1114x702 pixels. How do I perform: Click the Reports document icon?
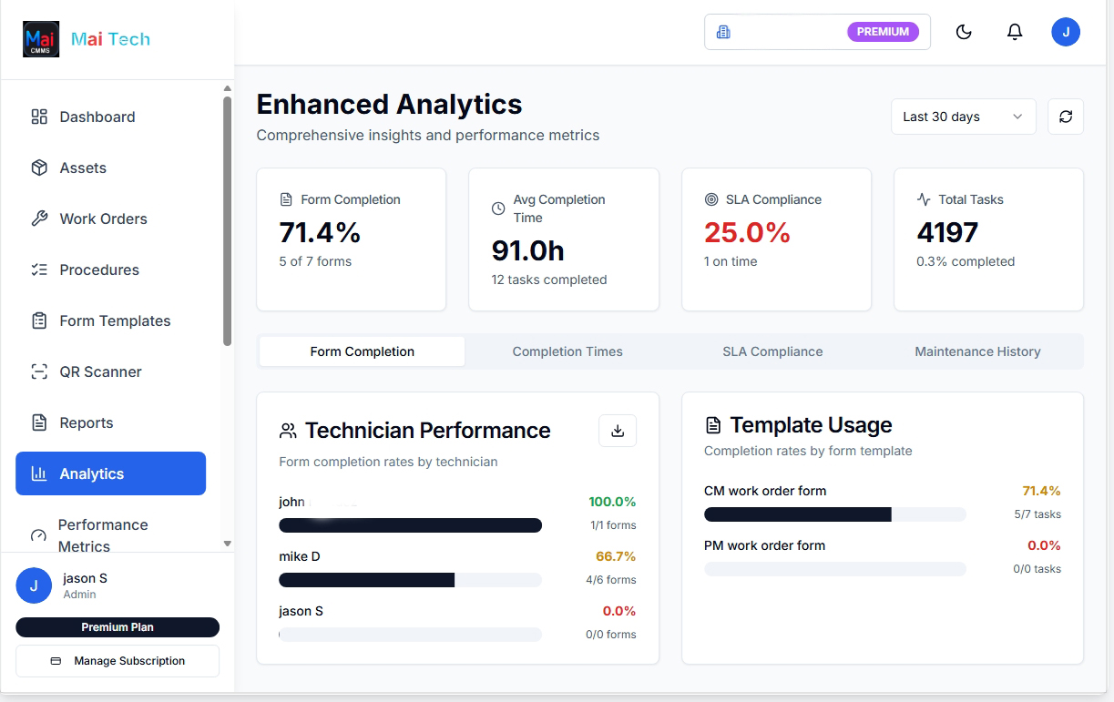coord(37,422)
